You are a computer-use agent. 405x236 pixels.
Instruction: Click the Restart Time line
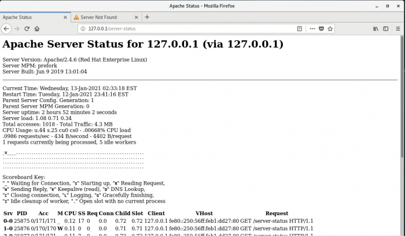65,94
